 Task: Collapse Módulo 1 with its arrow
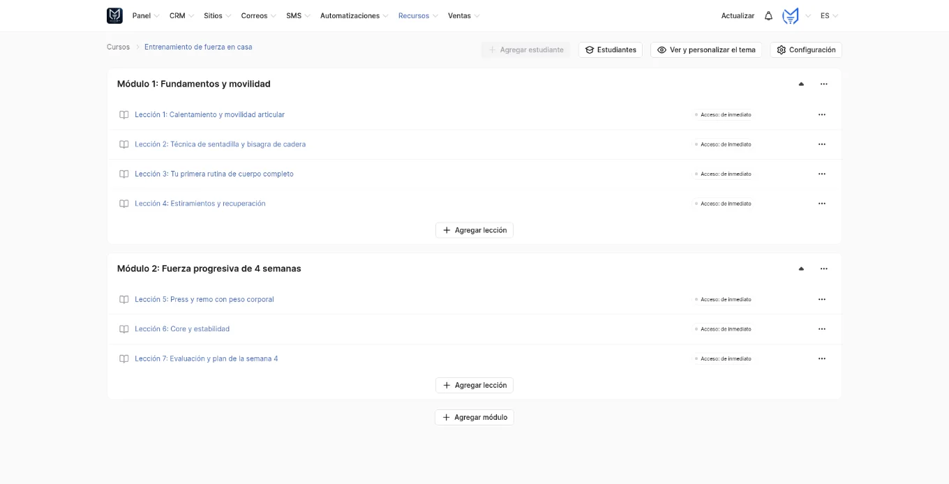click(801, 84)
